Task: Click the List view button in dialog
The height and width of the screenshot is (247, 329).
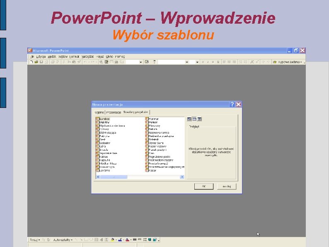Action: pos(194,119)
